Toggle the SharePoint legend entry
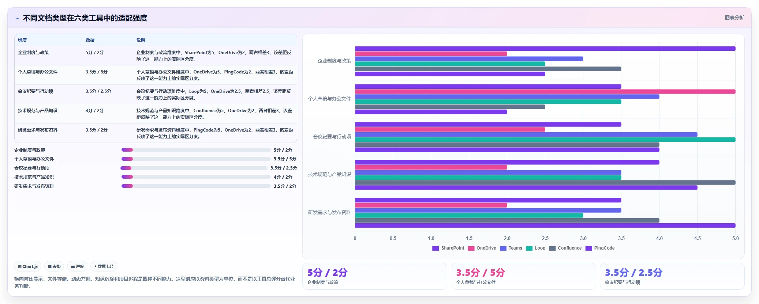 click(448, 248)
